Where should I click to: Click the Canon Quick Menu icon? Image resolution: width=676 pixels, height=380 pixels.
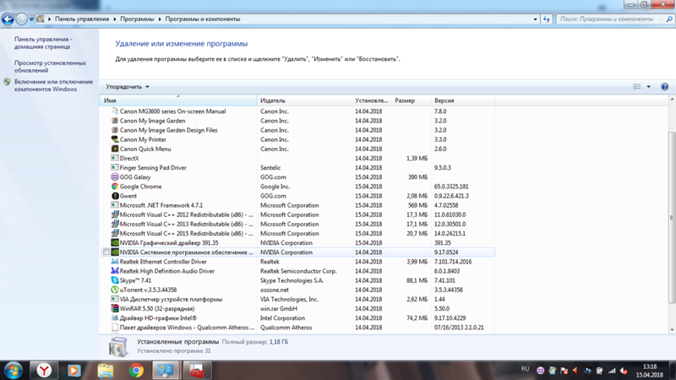pyautogui.click(x=115, y=149)
